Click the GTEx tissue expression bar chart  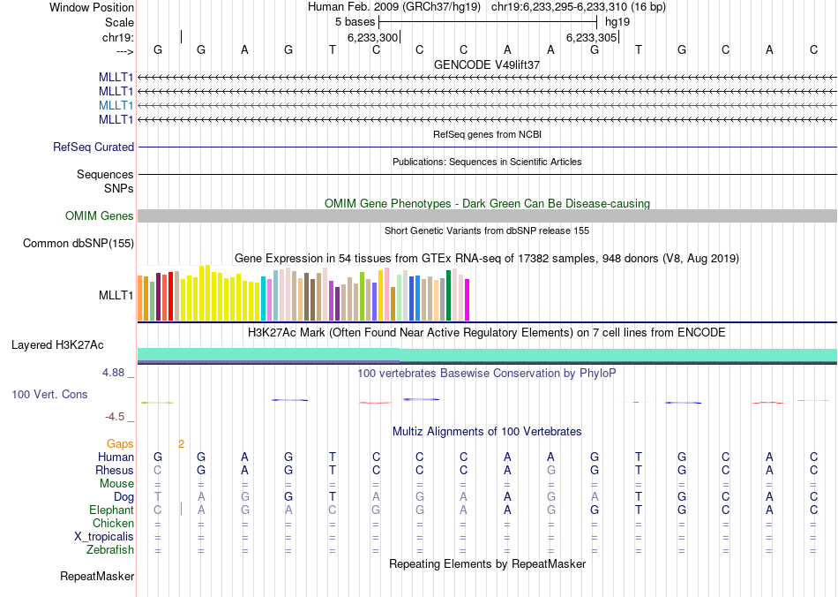(x=303, y=293)
